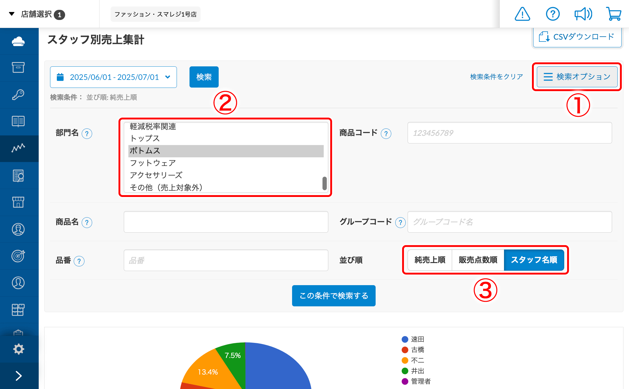The height and width of the screenshot is (389, 629).
Task: Click the 商品コード input field
Action: point(509,133)
